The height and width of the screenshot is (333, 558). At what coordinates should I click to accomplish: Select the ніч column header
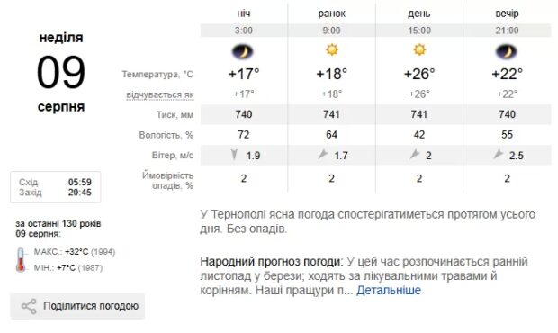(x=244, y=13)
